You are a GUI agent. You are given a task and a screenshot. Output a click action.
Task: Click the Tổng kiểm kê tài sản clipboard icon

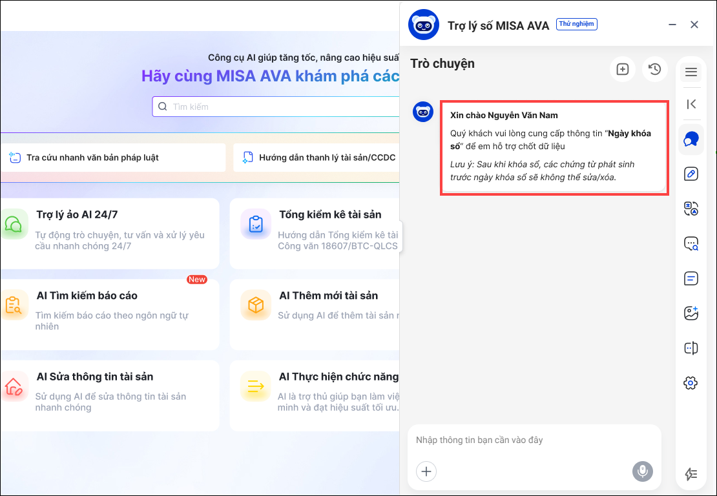[256, 225]
